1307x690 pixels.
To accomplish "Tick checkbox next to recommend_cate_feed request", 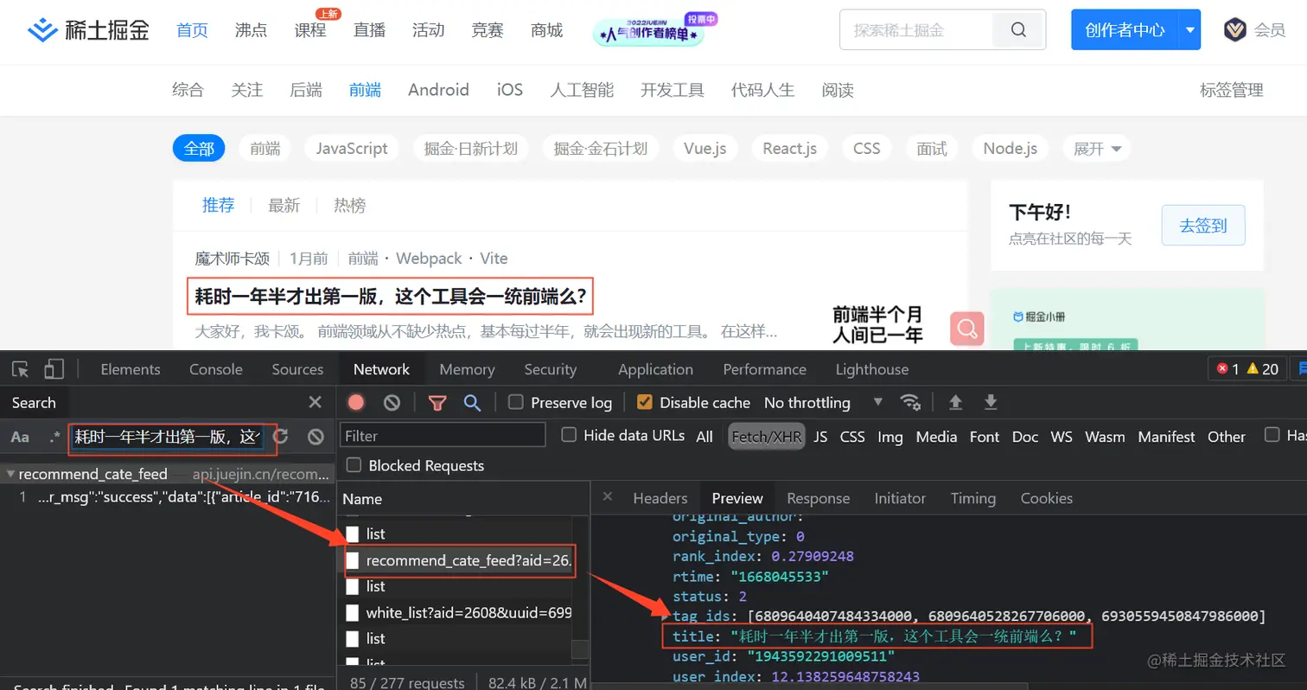I will tap(352, 560).
